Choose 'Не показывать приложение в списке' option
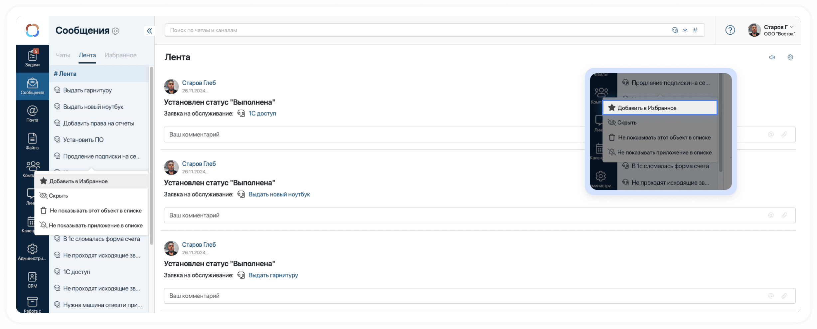Image resolution: width=817 pixels, height=329 pixels. pos(95,225)
